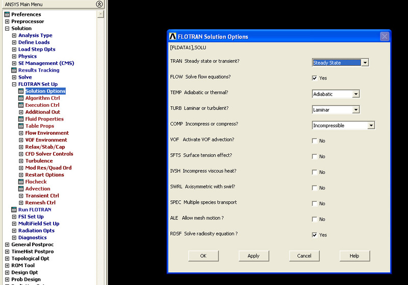The width and height of the screenshot is (408, 285).
Task: Expand the CFD Solver Controls node
Action: pyautogui.click(x=21, y=154)
